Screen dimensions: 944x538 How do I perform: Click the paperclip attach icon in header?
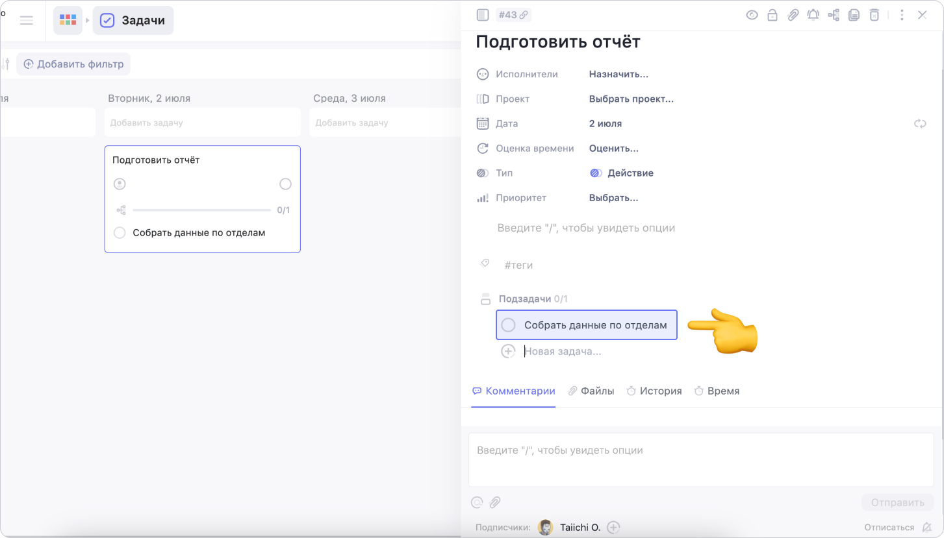click(x=793, y=15)
